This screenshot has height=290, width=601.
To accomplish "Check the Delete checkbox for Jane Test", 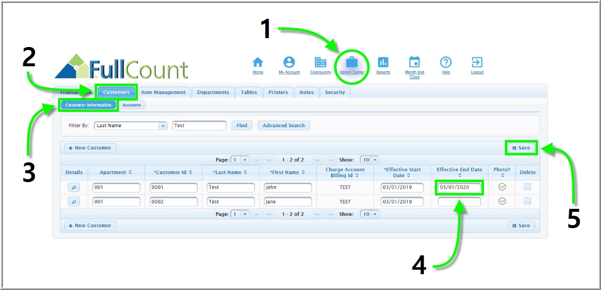I will pyautogui.click(x=527, y=201).
